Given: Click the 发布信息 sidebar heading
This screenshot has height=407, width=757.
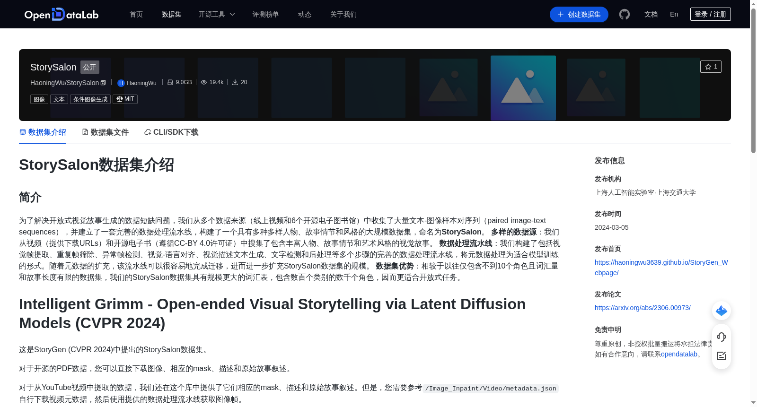Looking at the screenshot, I should (610, 161).
